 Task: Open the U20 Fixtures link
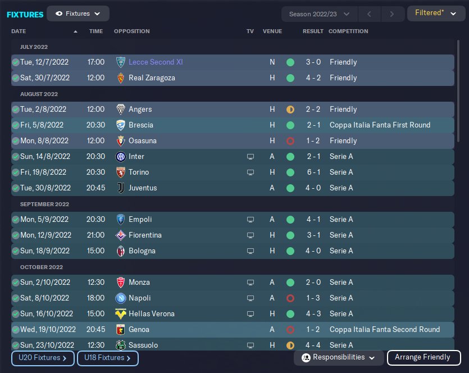pos(43,357)
